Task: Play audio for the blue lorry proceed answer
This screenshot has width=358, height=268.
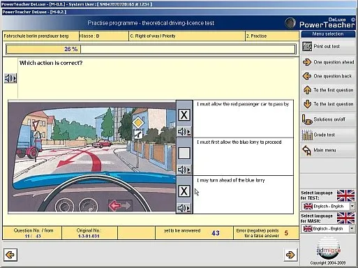Action: coord(184,170)
